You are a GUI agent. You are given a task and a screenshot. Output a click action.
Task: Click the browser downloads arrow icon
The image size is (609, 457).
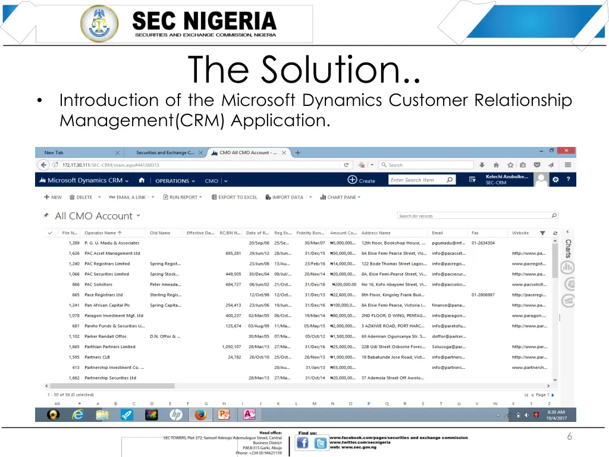pos(482,165)
